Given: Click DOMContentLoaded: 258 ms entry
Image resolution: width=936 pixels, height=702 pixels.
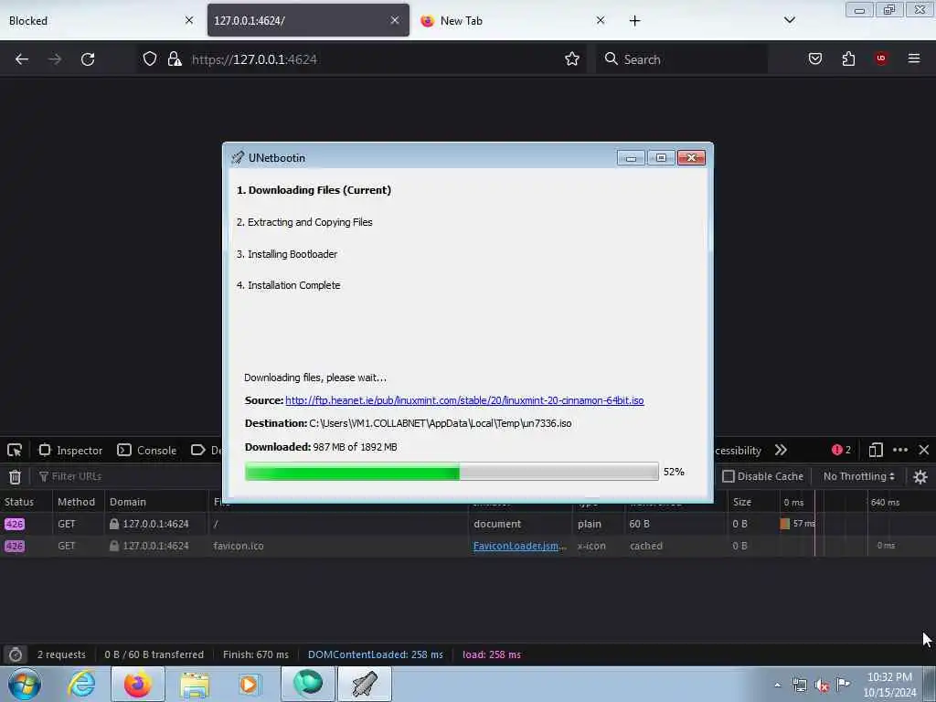Looking at the screenshot, I should tap(376, 654).
